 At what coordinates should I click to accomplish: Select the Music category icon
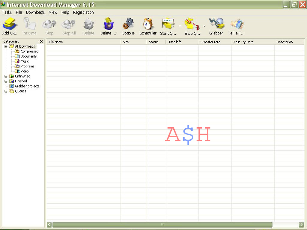coord(17,61)
